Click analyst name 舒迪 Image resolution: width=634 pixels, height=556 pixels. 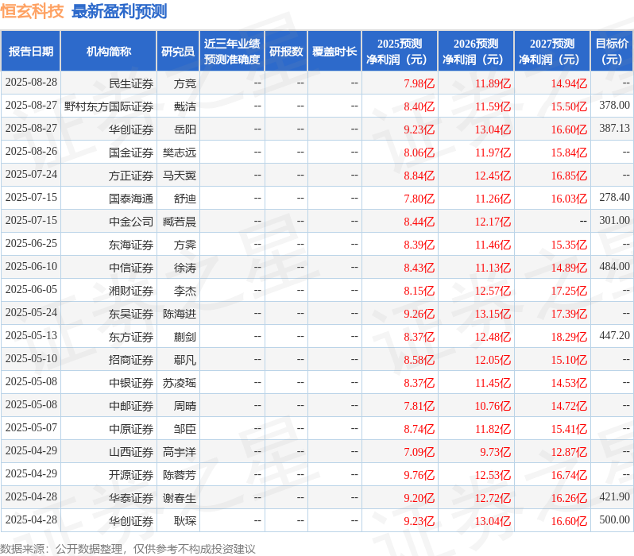[x=185, y=199]
